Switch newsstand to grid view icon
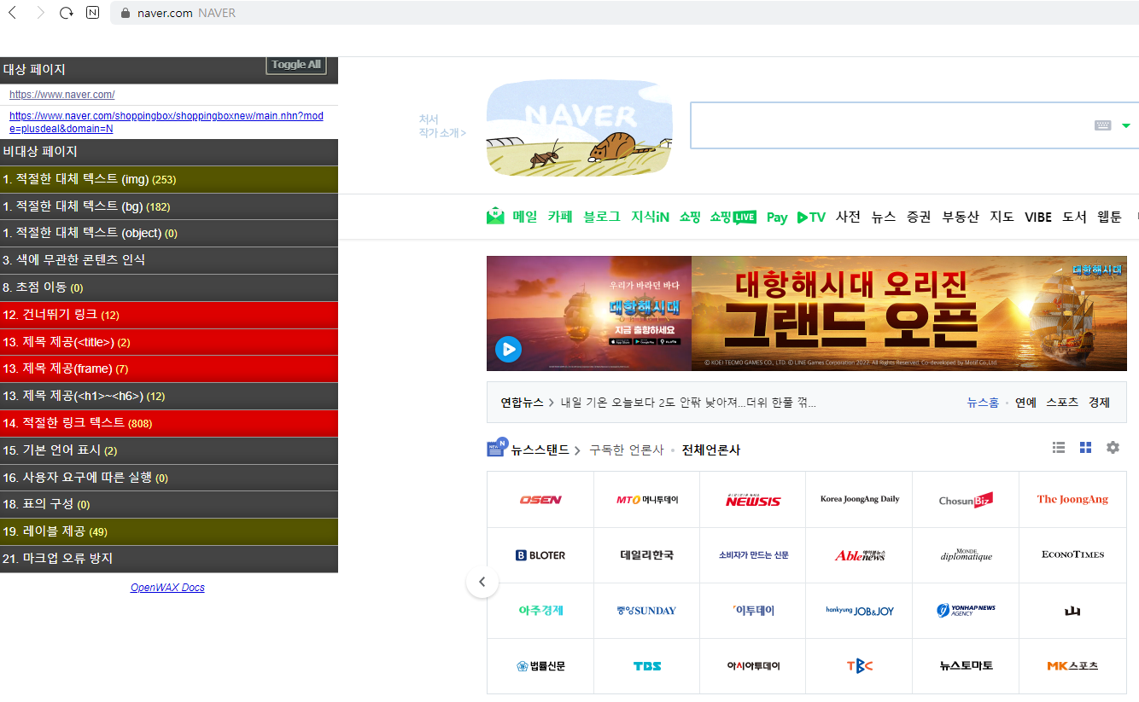The image size is (1139, 702). pos(1086,448)
